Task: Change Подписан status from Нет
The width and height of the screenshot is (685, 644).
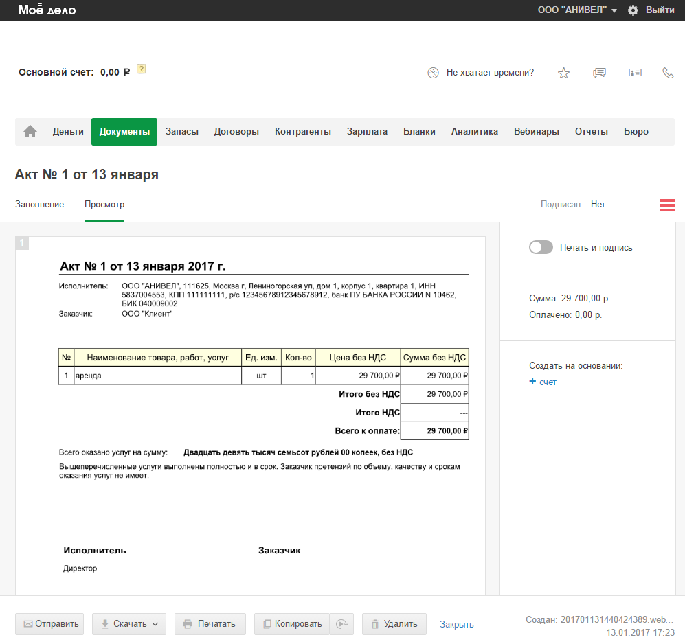Action: [598, 205]
